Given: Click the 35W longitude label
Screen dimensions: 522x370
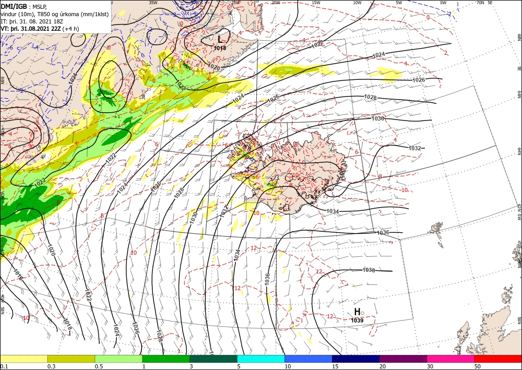Looking at the screenshot, I should click(153, 2).
